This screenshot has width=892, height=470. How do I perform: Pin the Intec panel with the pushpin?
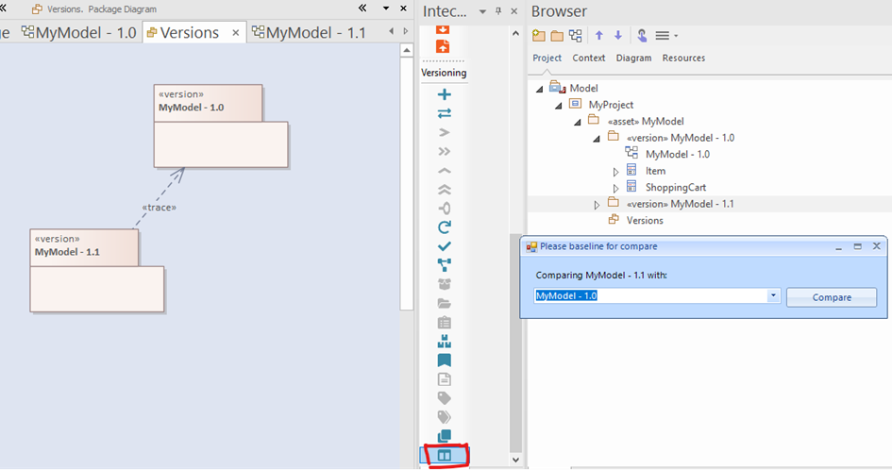(x=498, y=11)
